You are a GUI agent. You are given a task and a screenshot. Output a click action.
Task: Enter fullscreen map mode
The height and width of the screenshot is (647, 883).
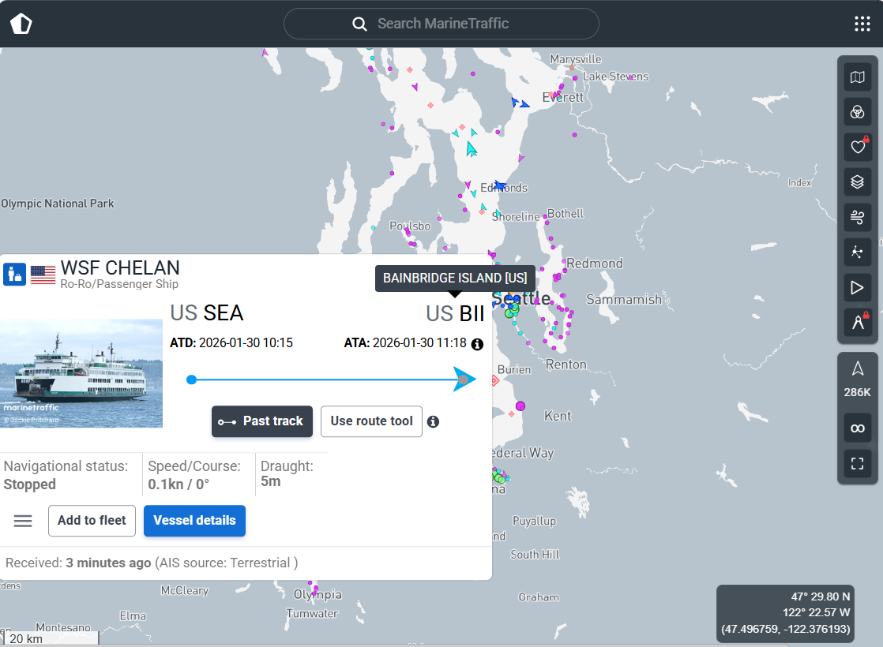tap(857, 464)
